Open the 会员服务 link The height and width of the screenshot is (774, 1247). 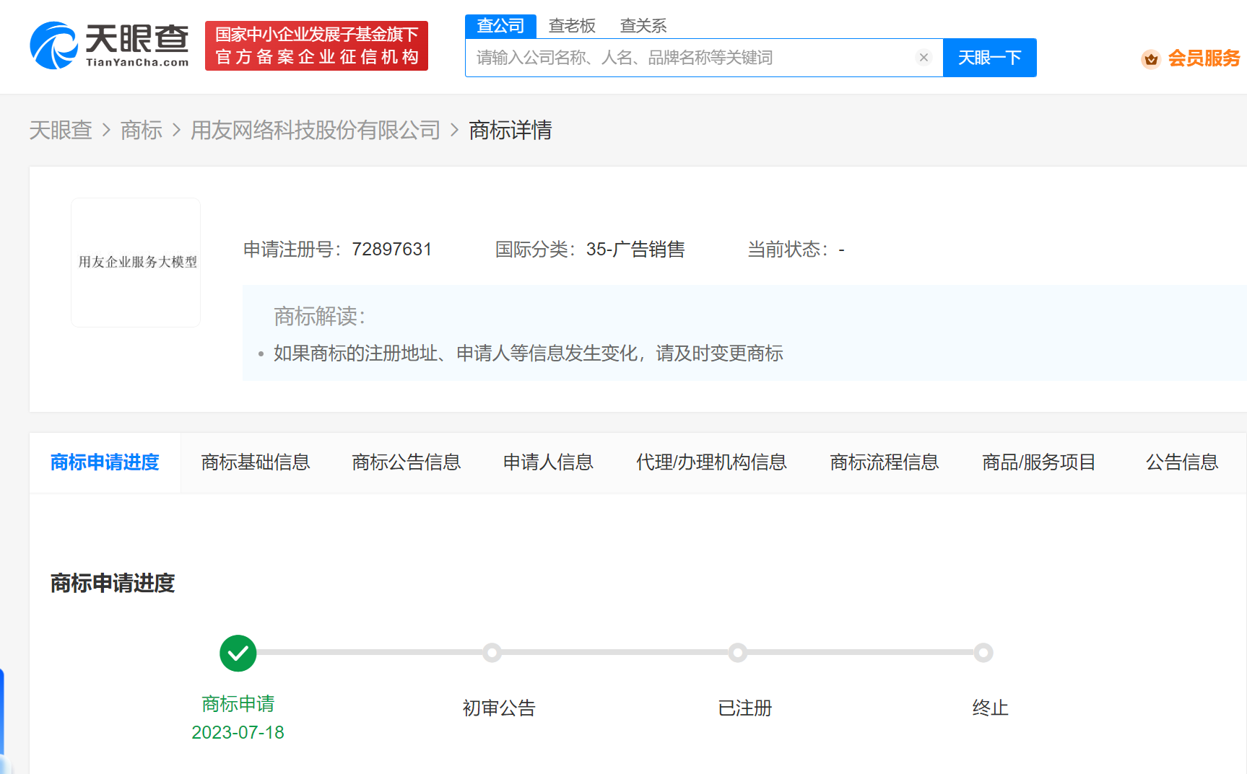click(x=1204, y=58)
